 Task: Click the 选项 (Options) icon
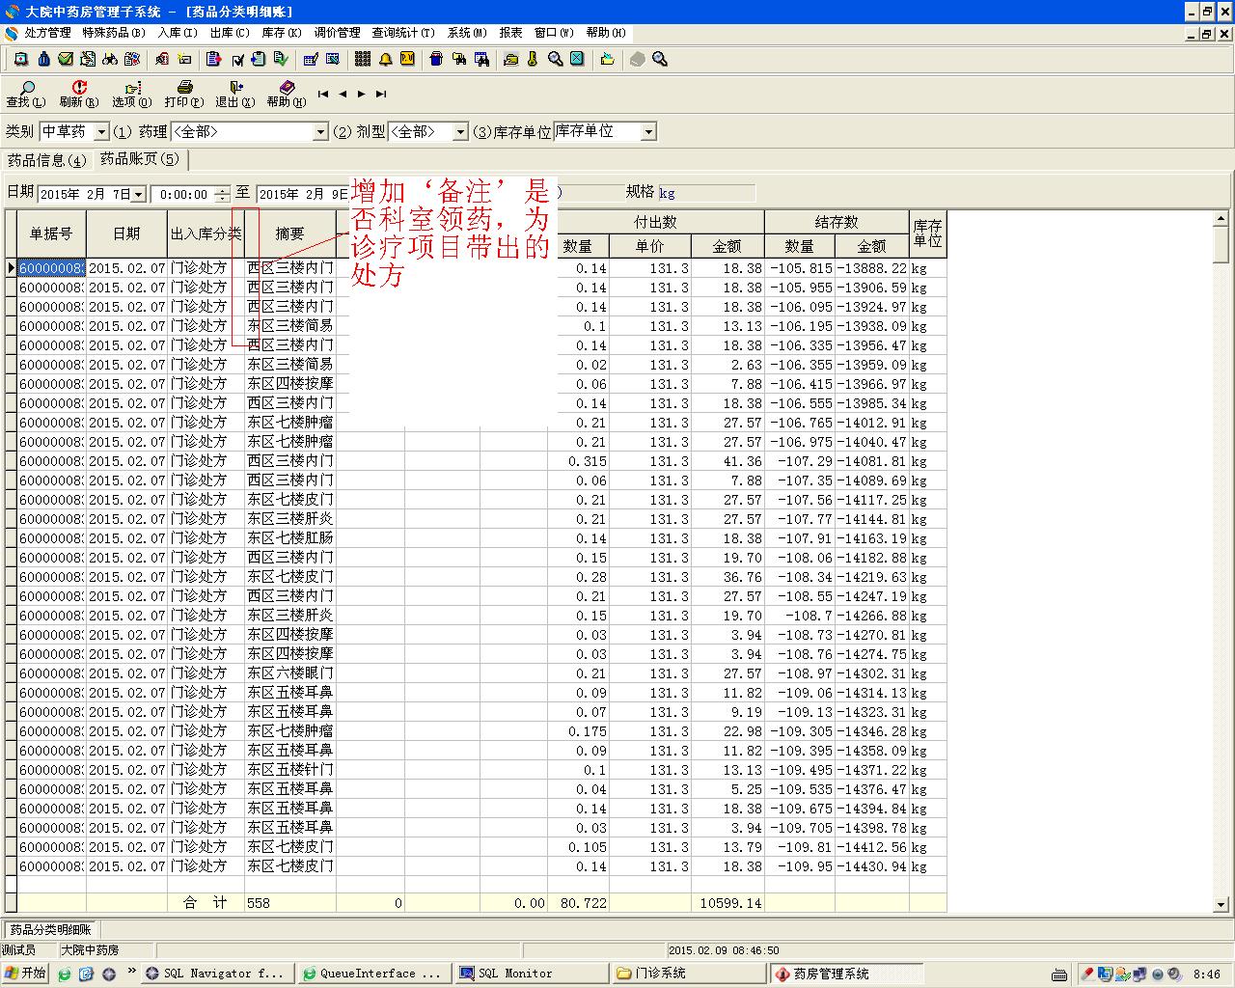pos(132,89)
